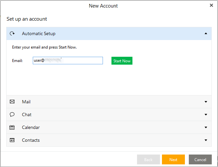Click the Contacts card icon
This screenshot has height=167, width=218.
tap(12, 140)
